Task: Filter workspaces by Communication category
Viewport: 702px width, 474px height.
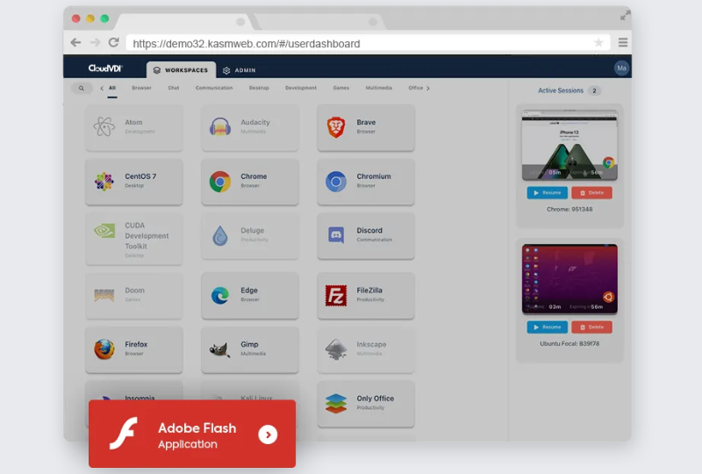Action: 214,89
